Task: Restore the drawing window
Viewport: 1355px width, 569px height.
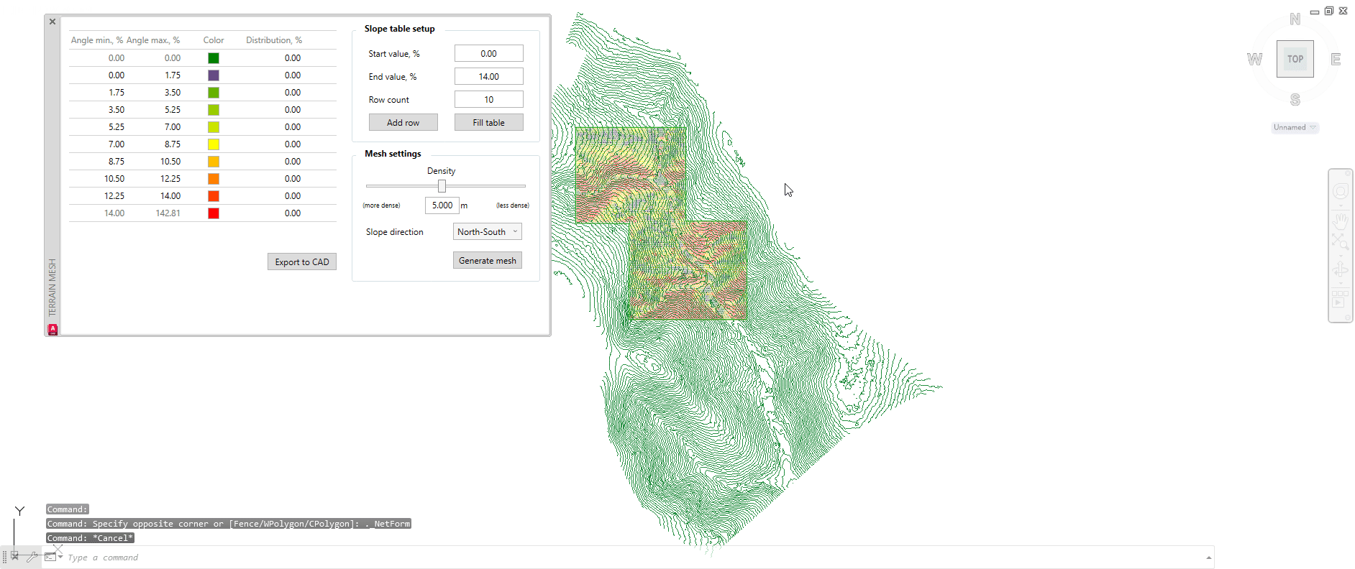Action: tap(1329, 11)
